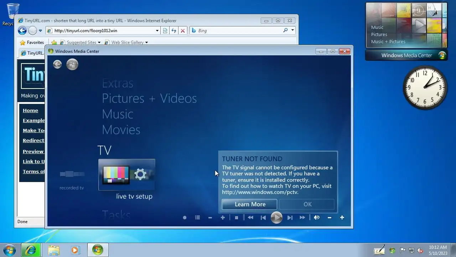Click the red stop loading icon
456x257 pixels.
[x=183, y=31]
